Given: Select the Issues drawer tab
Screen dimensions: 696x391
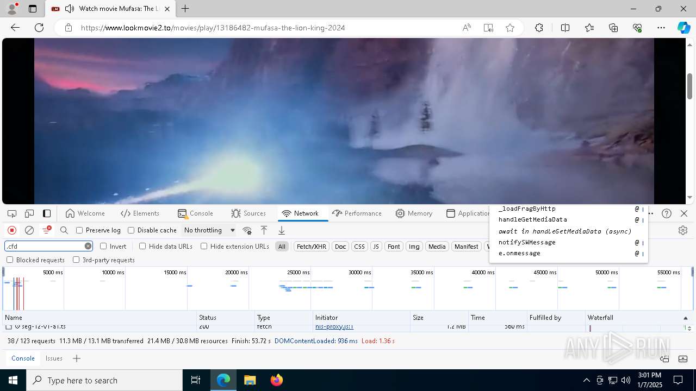Looking at the screenshot, I should 54,358.
